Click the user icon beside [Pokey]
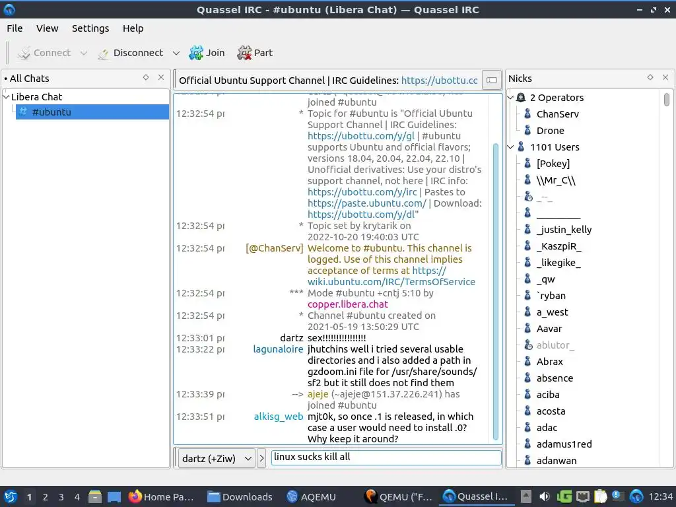676x507 pixels. (527, 164)
